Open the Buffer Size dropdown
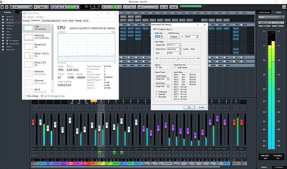Image resolution: width=287 pixels, height=169 pixels. [x=159, y=37]
